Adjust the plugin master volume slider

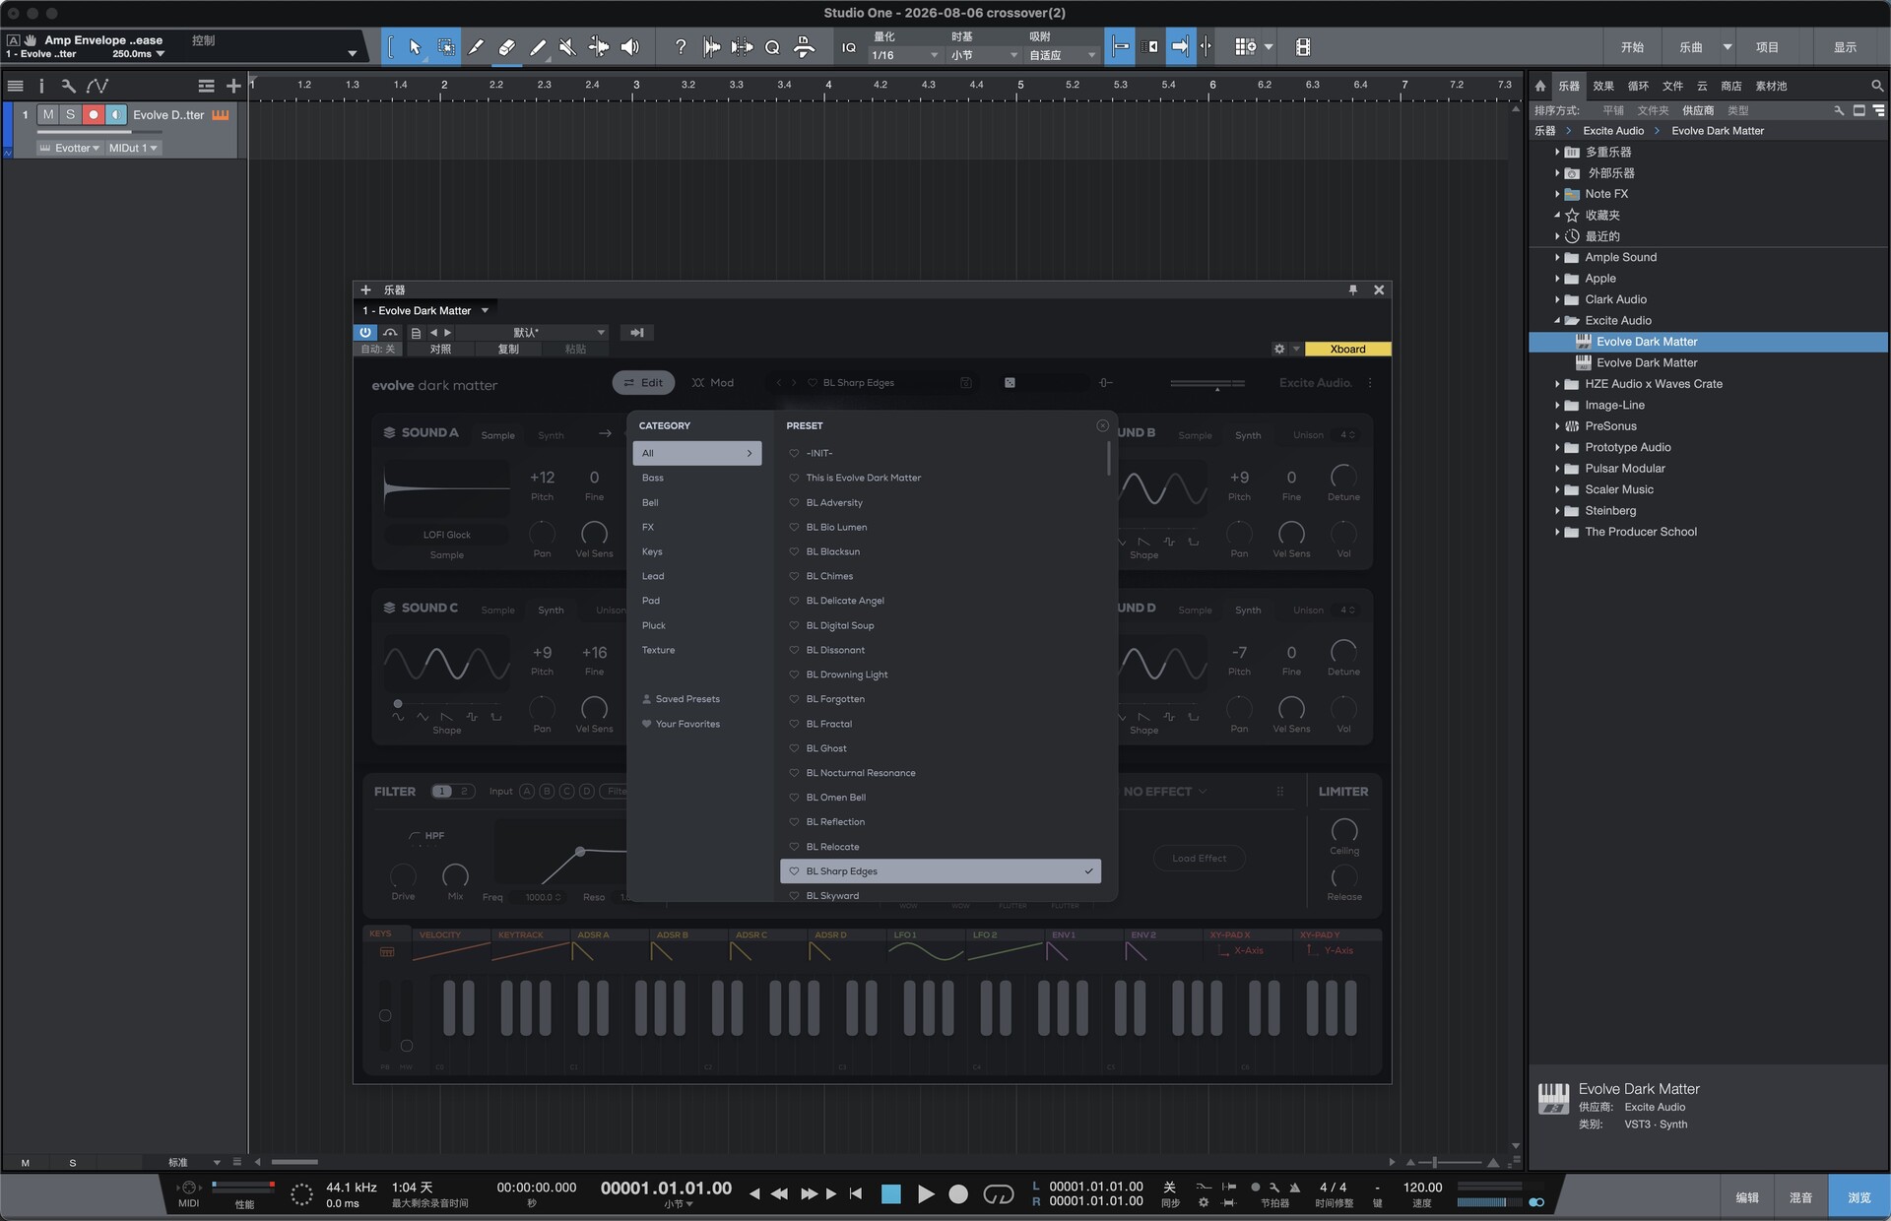pyautogui.click(x=1207, y=383)
